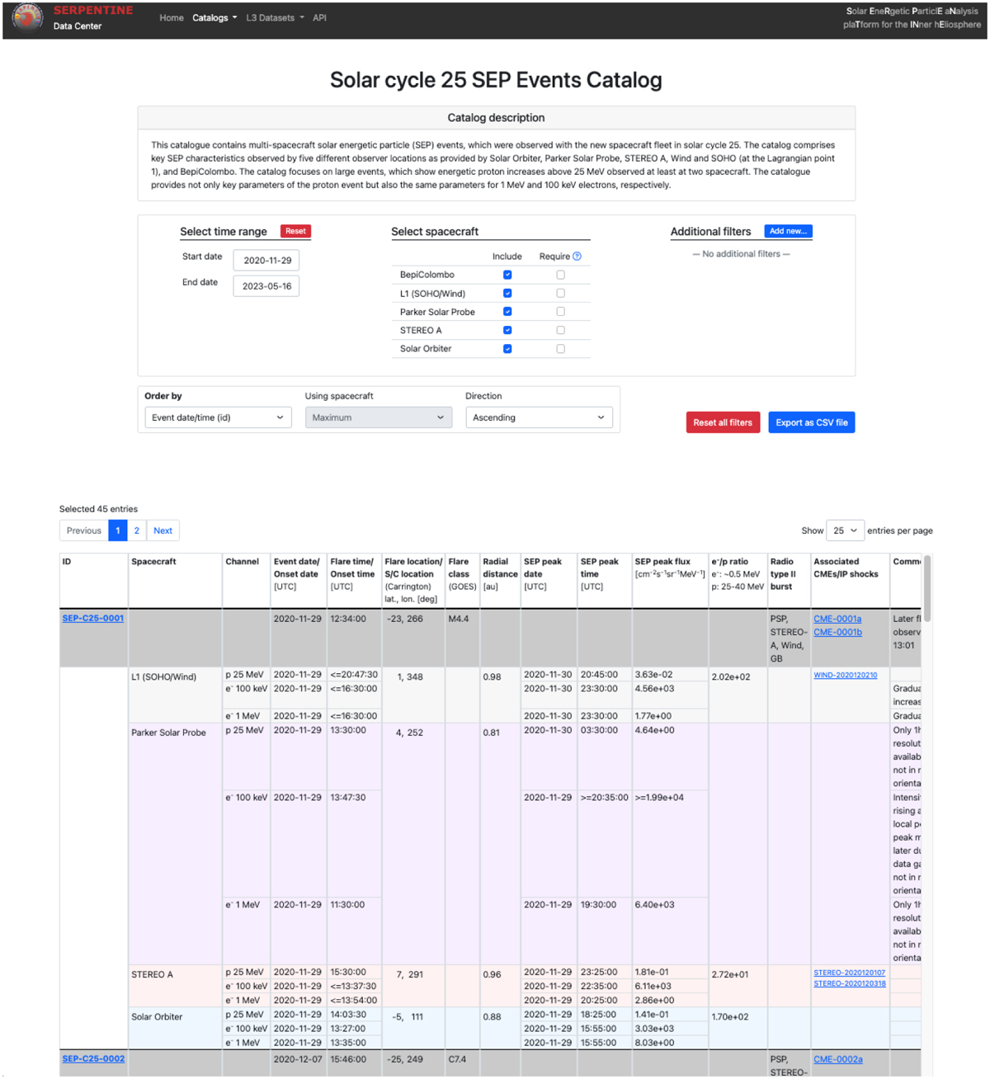Image resolution: width=990 pixels, height=1079 pixels.
Task: Expand the Direction Ascending dropdown
Action: pos(539,417)
